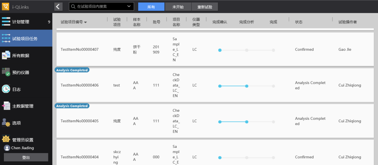Select row TestItemNo00000405
Image resolution: width=378 pixels, height=165 pixels.
(x=215, y=121)
